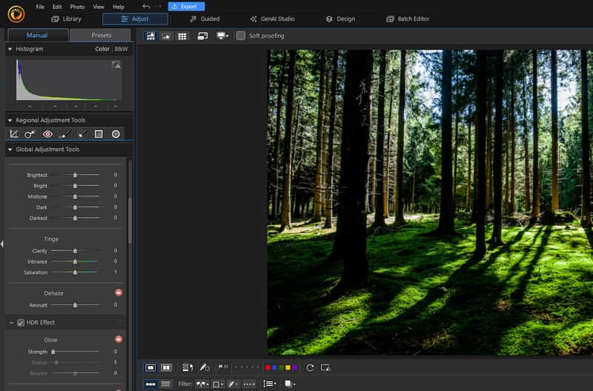Click the crop and straighten tool
The width and height of the screenshot is (593, 391).
click(13, 134)
